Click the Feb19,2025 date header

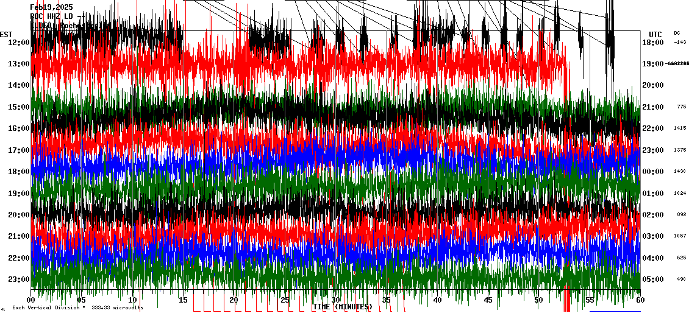click(x=51, y=7)
